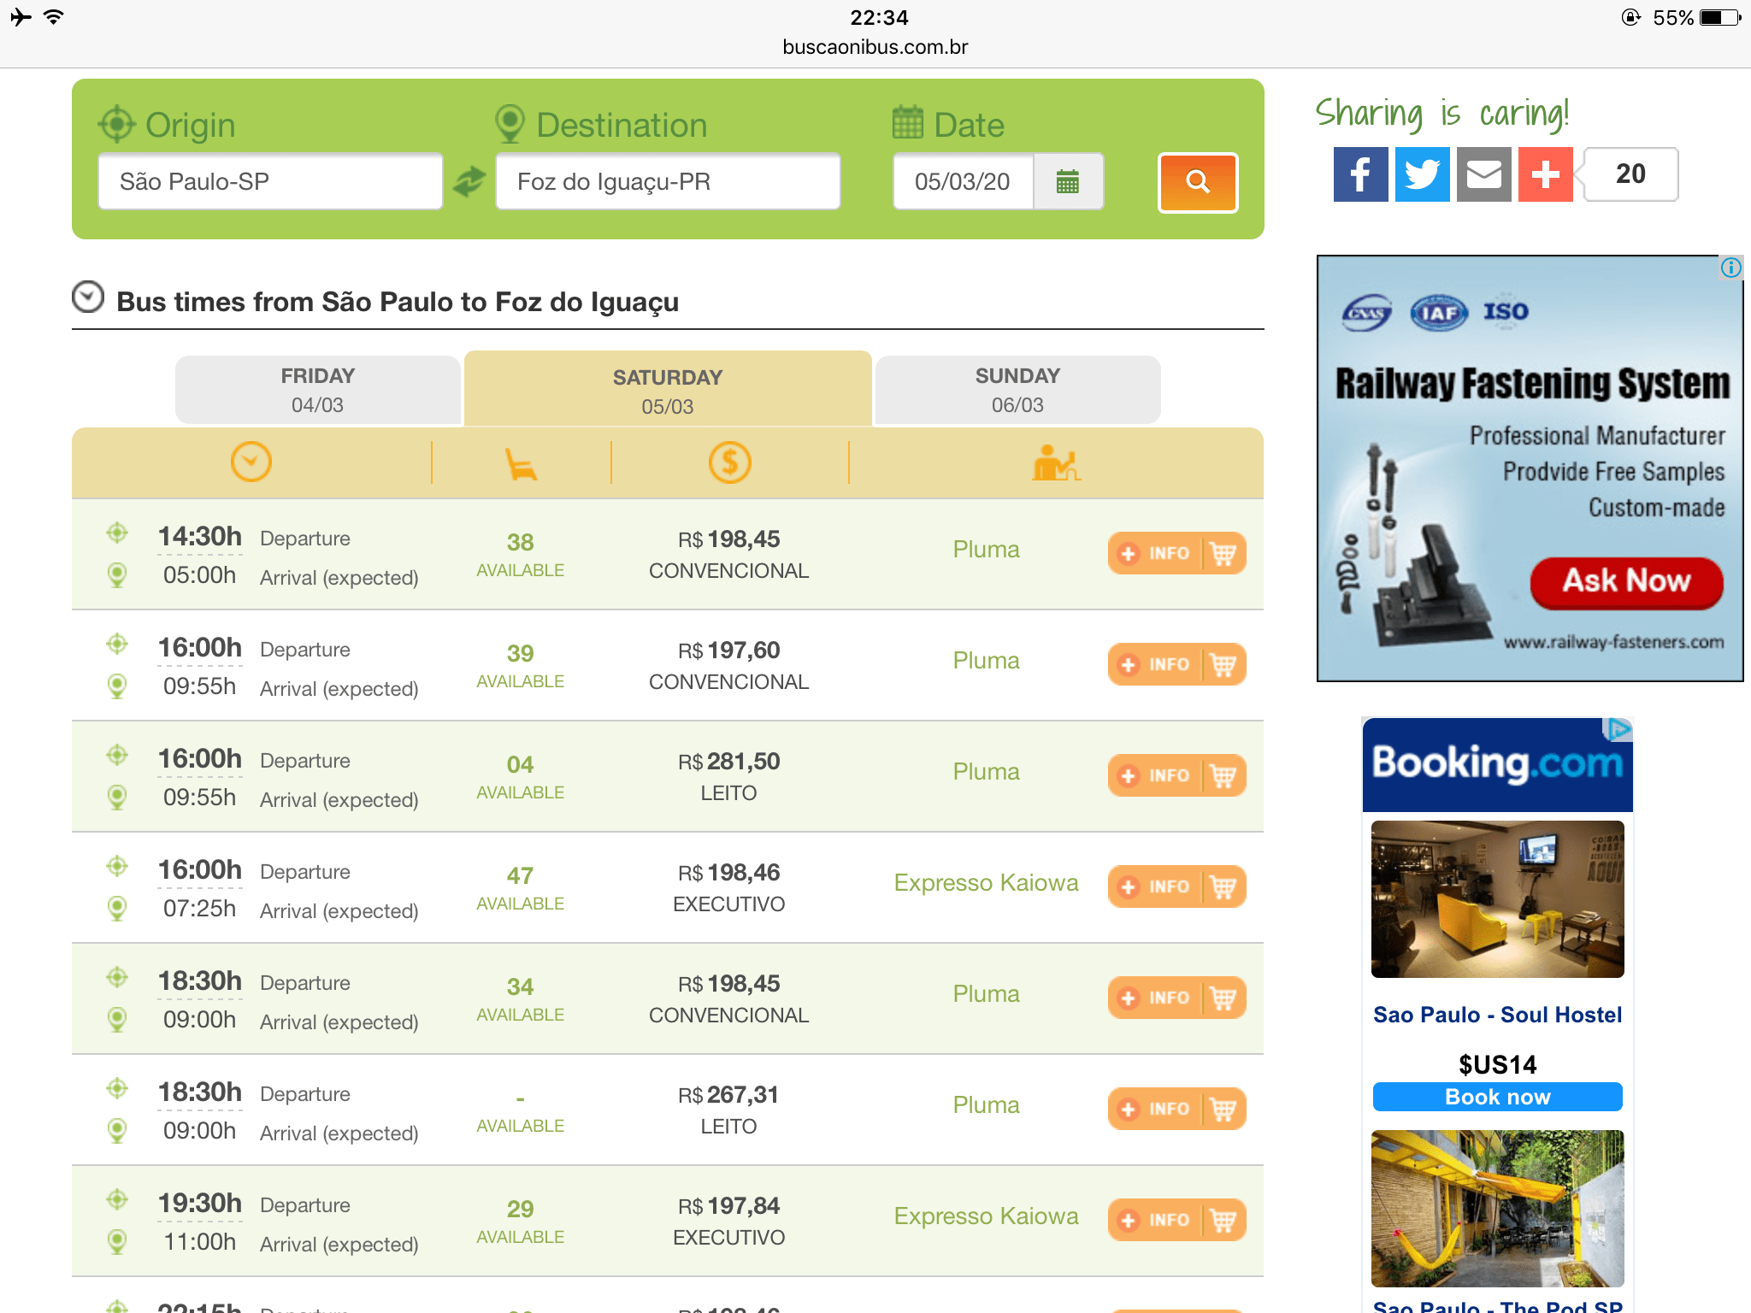The height and width of the screenshot is (1313, 1751).
Task: Switch to the Friday 04/03 tab
Action: pyautogui.click(x=317, y=390)
